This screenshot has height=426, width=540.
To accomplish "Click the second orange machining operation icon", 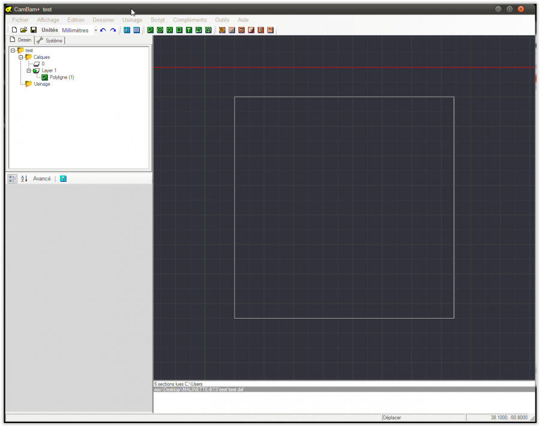I will tap(232, 30).
